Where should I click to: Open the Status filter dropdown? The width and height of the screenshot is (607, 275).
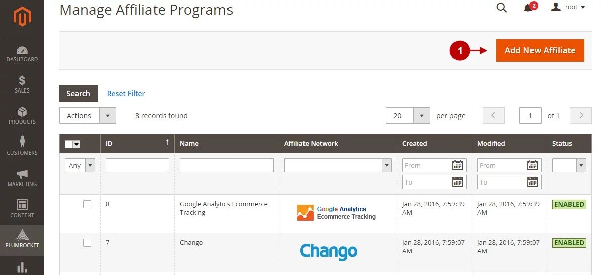click(569, 165)
